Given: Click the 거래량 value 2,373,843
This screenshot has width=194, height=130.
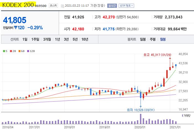Looking at the screenshot, I should click(x=173, y=17).
